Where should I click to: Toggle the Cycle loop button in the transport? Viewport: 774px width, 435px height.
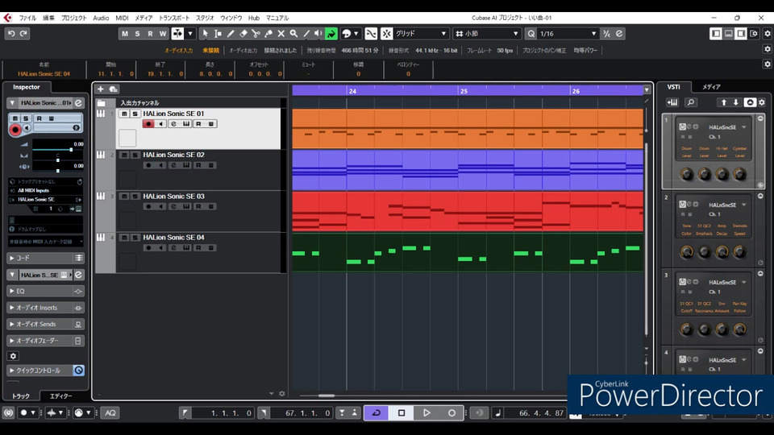377,412
